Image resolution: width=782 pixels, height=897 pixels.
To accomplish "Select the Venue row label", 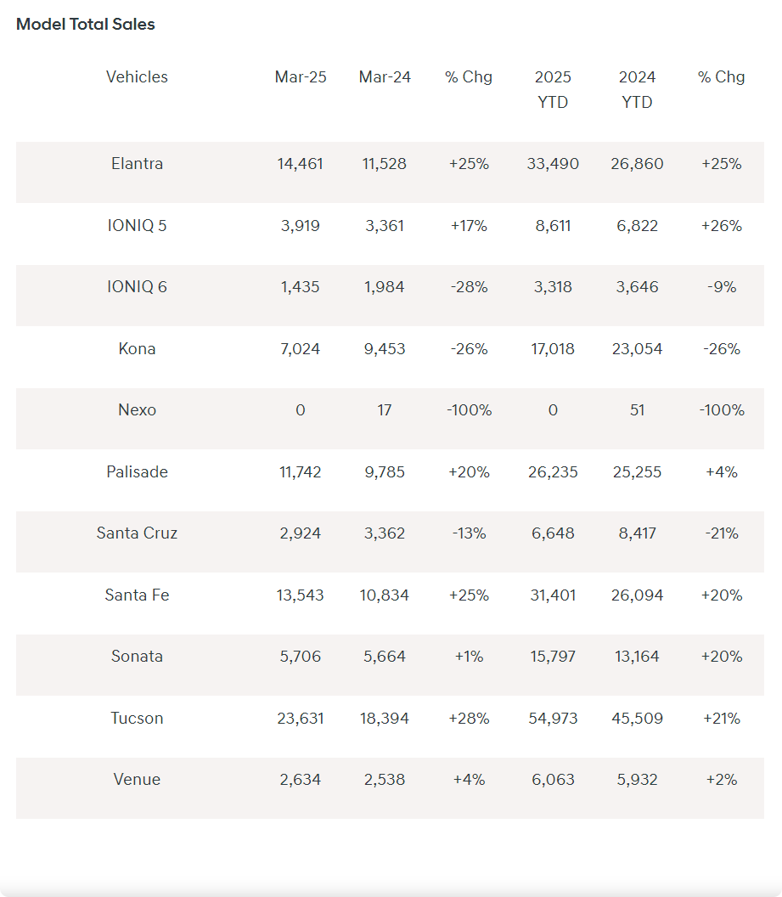I will pyautogui.click(x=137, y=779).
